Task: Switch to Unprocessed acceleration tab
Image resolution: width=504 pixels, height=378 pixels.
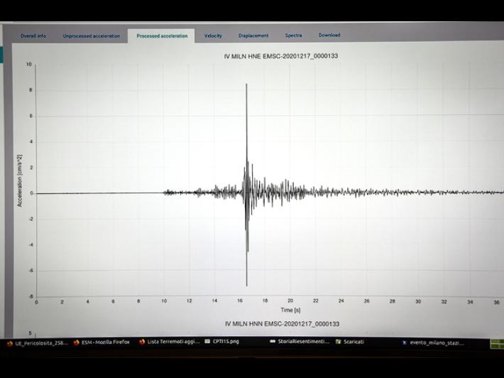Action: coord(92,36)
